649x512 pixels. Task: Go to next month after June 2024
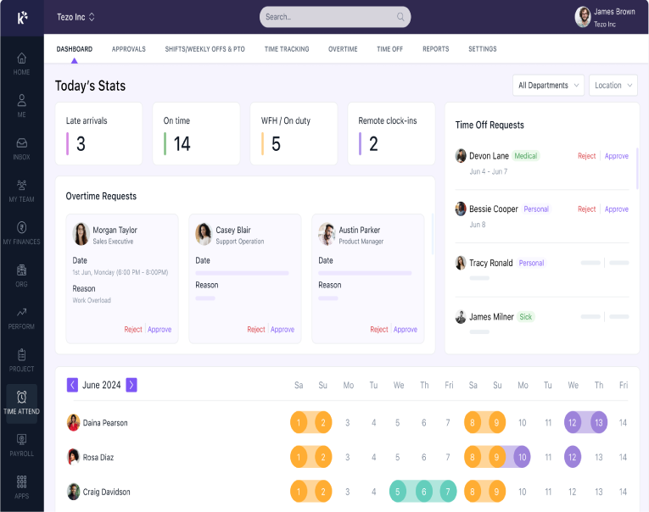point(131,385)
